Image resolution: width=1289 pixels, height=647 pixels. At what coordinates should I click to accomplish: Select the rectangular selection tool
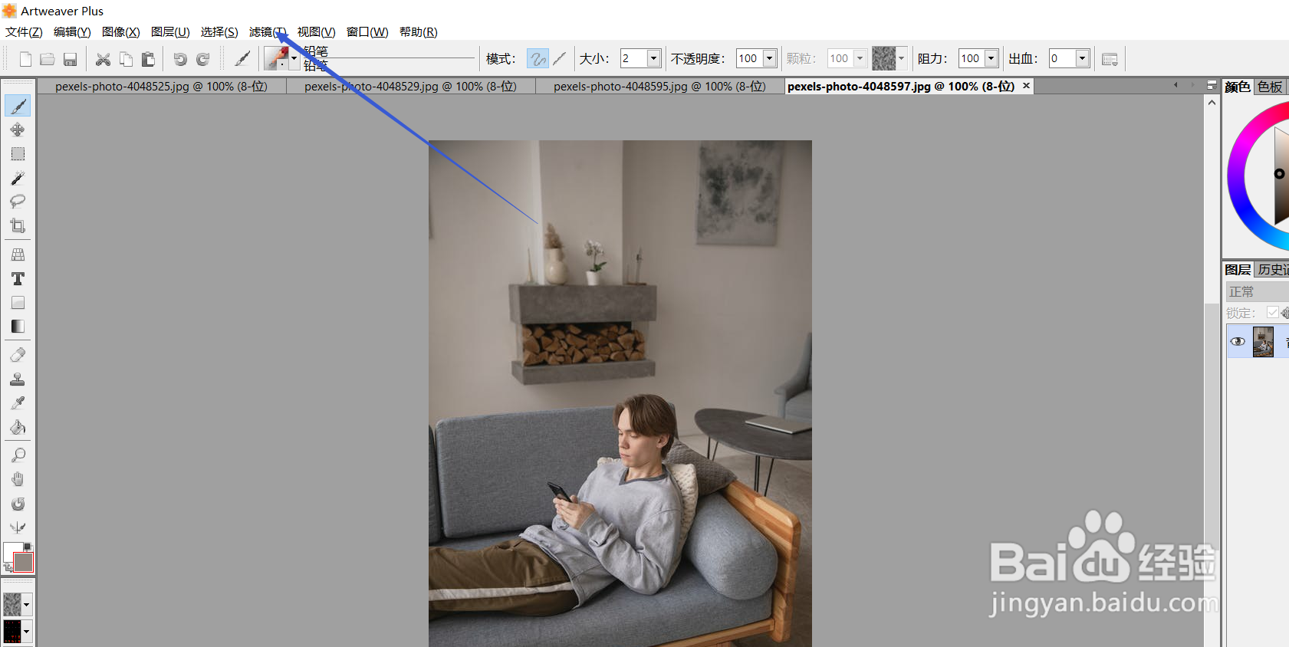18,154
